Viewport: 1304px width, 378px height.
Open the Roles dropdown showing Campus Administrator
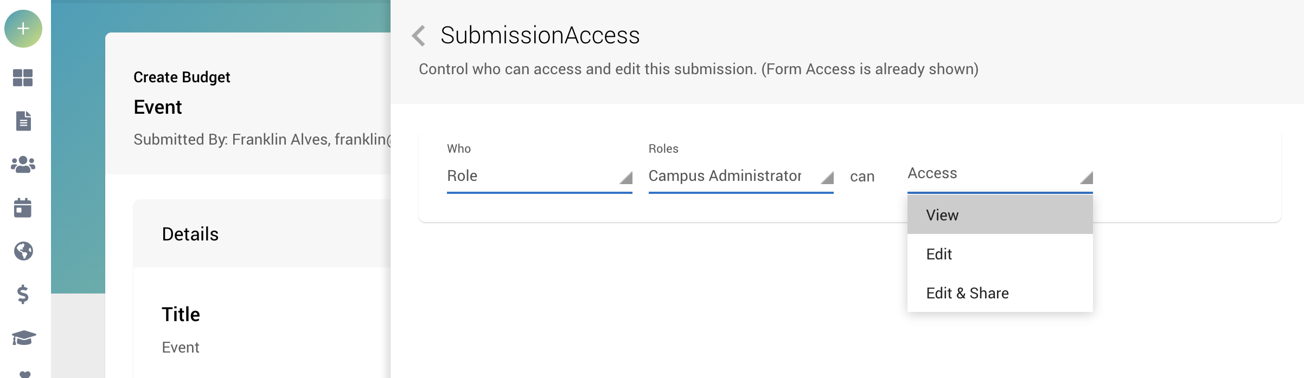click(741, 176)
